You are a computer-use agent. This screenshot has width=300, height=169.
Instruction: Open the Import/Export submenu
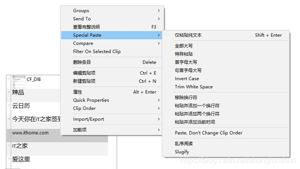pos(111,119)
